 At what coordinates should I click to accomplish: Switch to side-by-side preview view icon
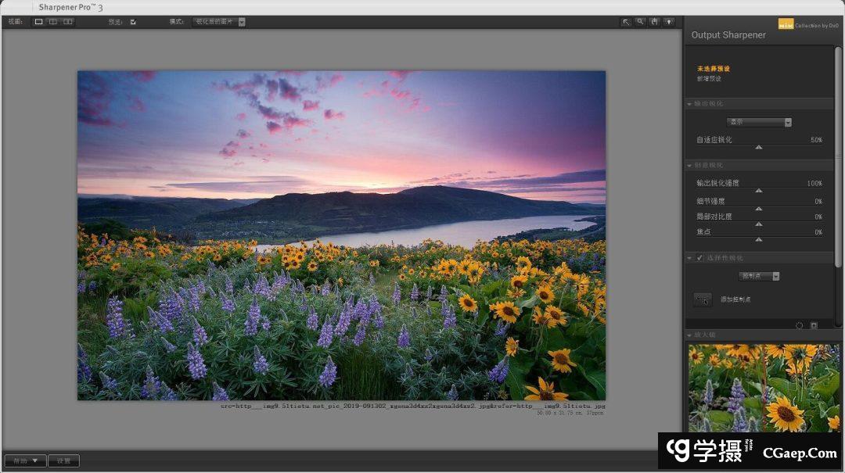[x=68, y=22]
